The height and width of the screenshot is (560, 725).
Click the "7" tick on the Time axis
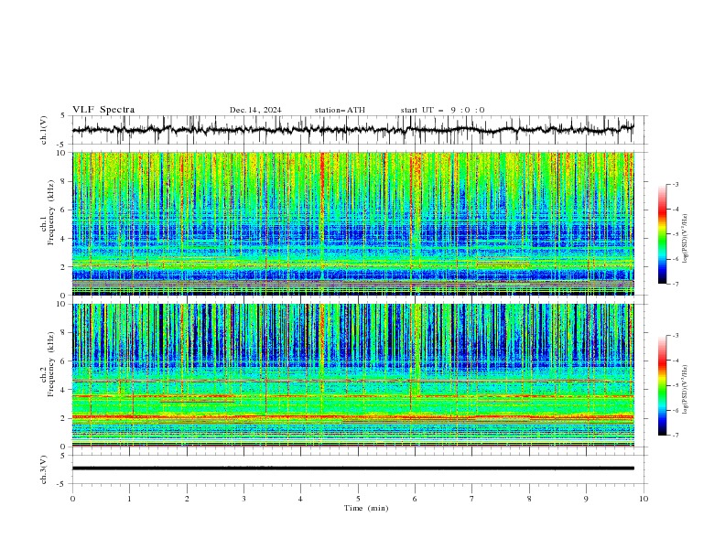click(x=472, y=499)
